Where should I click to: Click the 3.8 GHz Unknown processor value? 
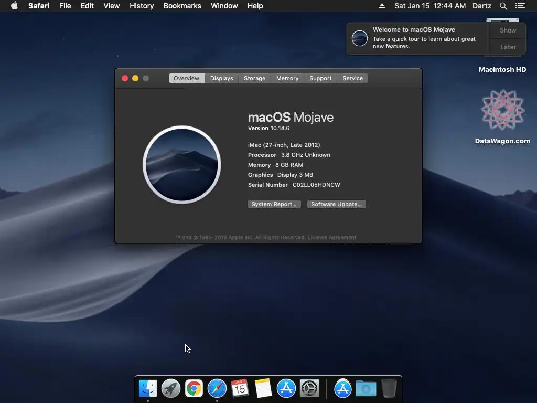(x=306, y=155)
